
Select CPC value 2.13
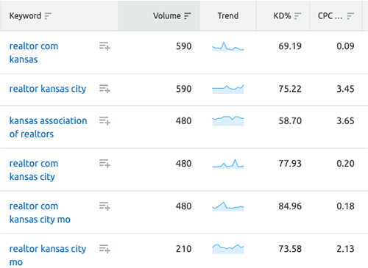pyautogui.click(x=345, y=249)
